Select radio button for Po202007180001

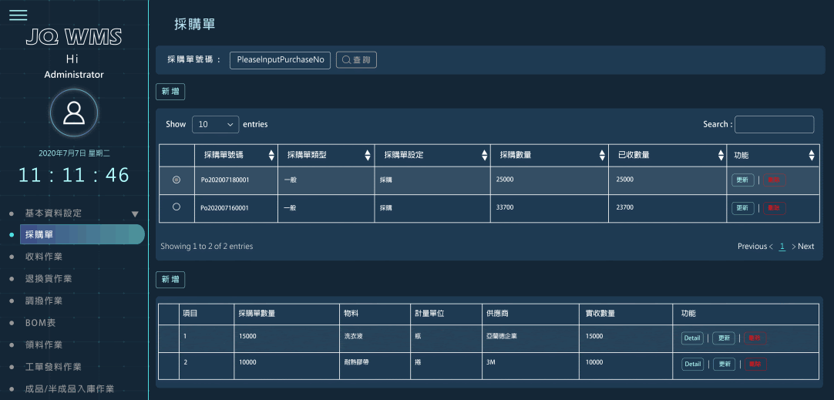click(177, 180)
